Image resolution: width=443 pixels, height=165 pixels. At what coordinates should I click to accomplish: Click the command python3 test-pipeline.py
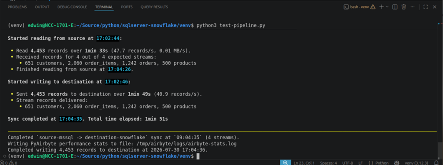coord(231,25)
